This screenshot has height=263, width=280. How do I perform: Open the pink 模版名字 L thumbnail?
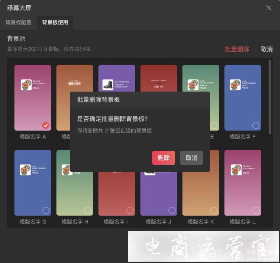pos(243,183)
